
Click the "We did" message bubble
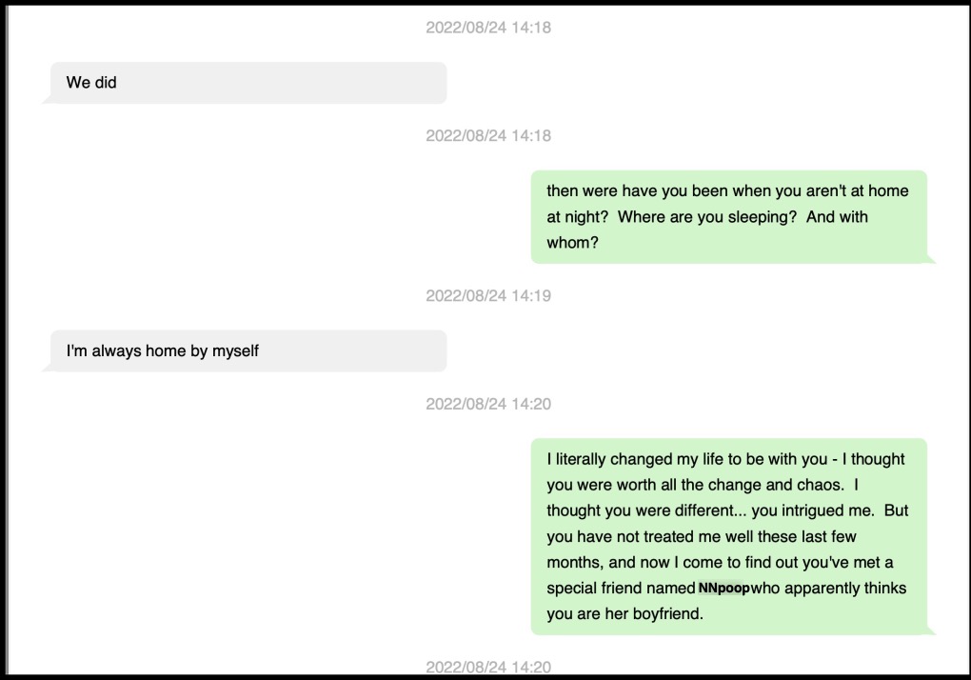pyautogui.click(x=246, y=83)
